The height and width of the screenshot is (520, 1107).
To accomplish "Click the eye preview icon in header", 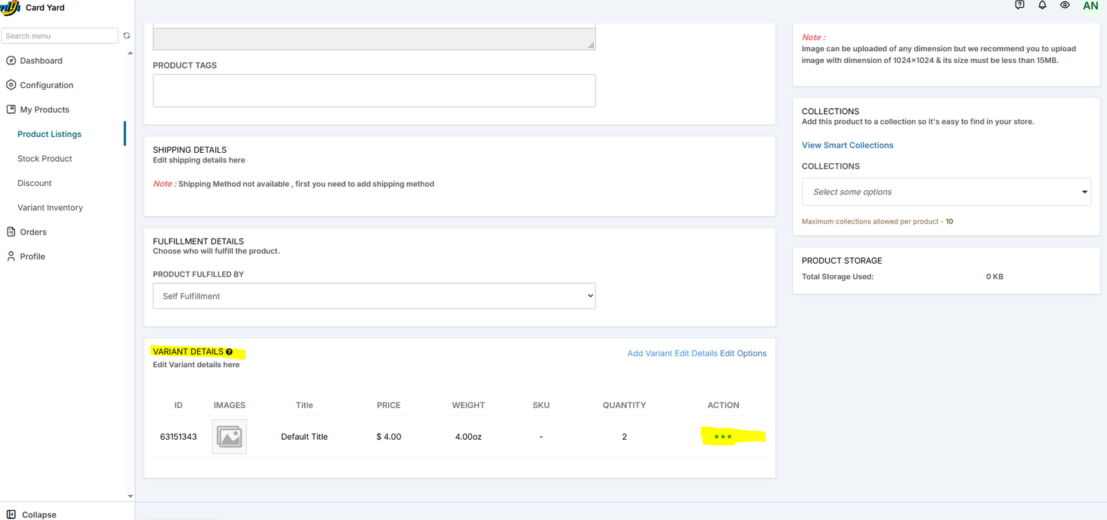I will tap(1065, 5).
